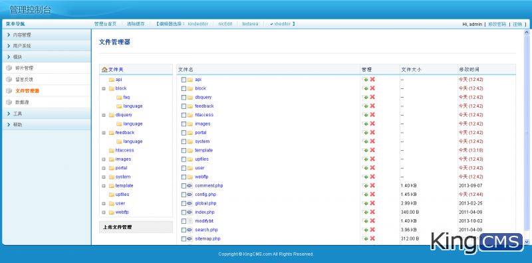532x263 pixels.
Task: Check the box next to the images folder
Action: pos(184,124)
